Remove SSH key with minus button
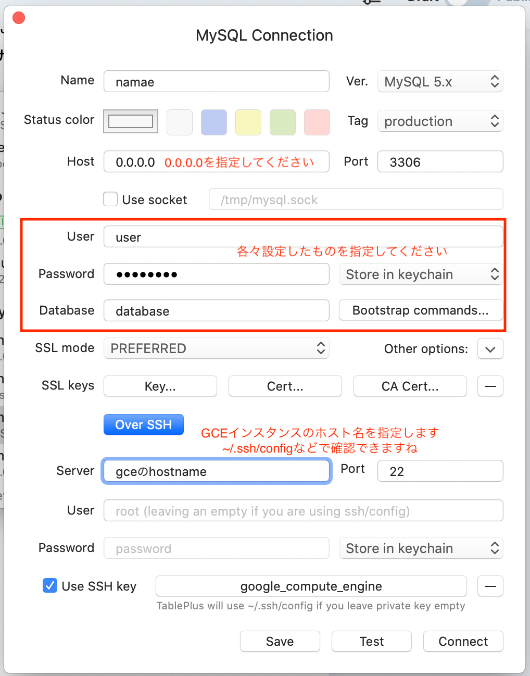Image resolution: width=530 pixels, height=676 pixels. coord(490,586)
